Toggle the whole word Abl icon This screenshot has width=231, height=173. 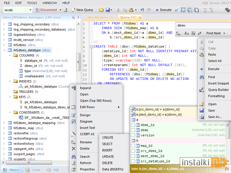(193, 33)
